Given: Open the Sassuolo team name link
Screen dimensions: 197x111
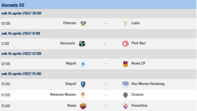Looking at the screenshot, I should (x=67, y=43).
